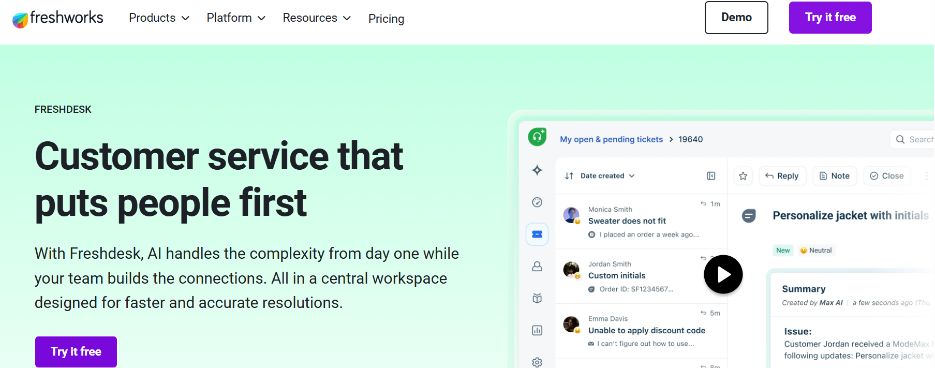The width and height of the screenshot is (935, 368).
Task: Click the Demo button
Action: pyautogui.click(x=736, y=18)
